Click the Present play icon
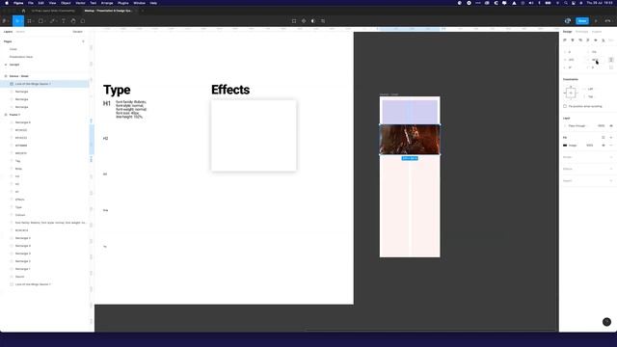The image size is (617, 347). point(596,21)
